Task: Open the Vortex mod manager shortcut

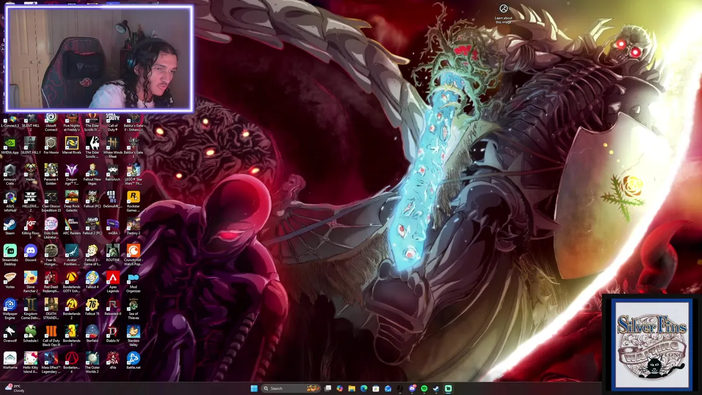Action: tap(10, 281)
